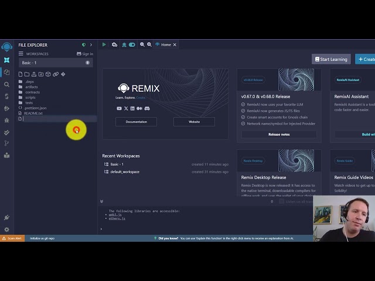Click the zoom out magnifier icon
The width and height of the screenshot is (375, 281).
[142, 44]
